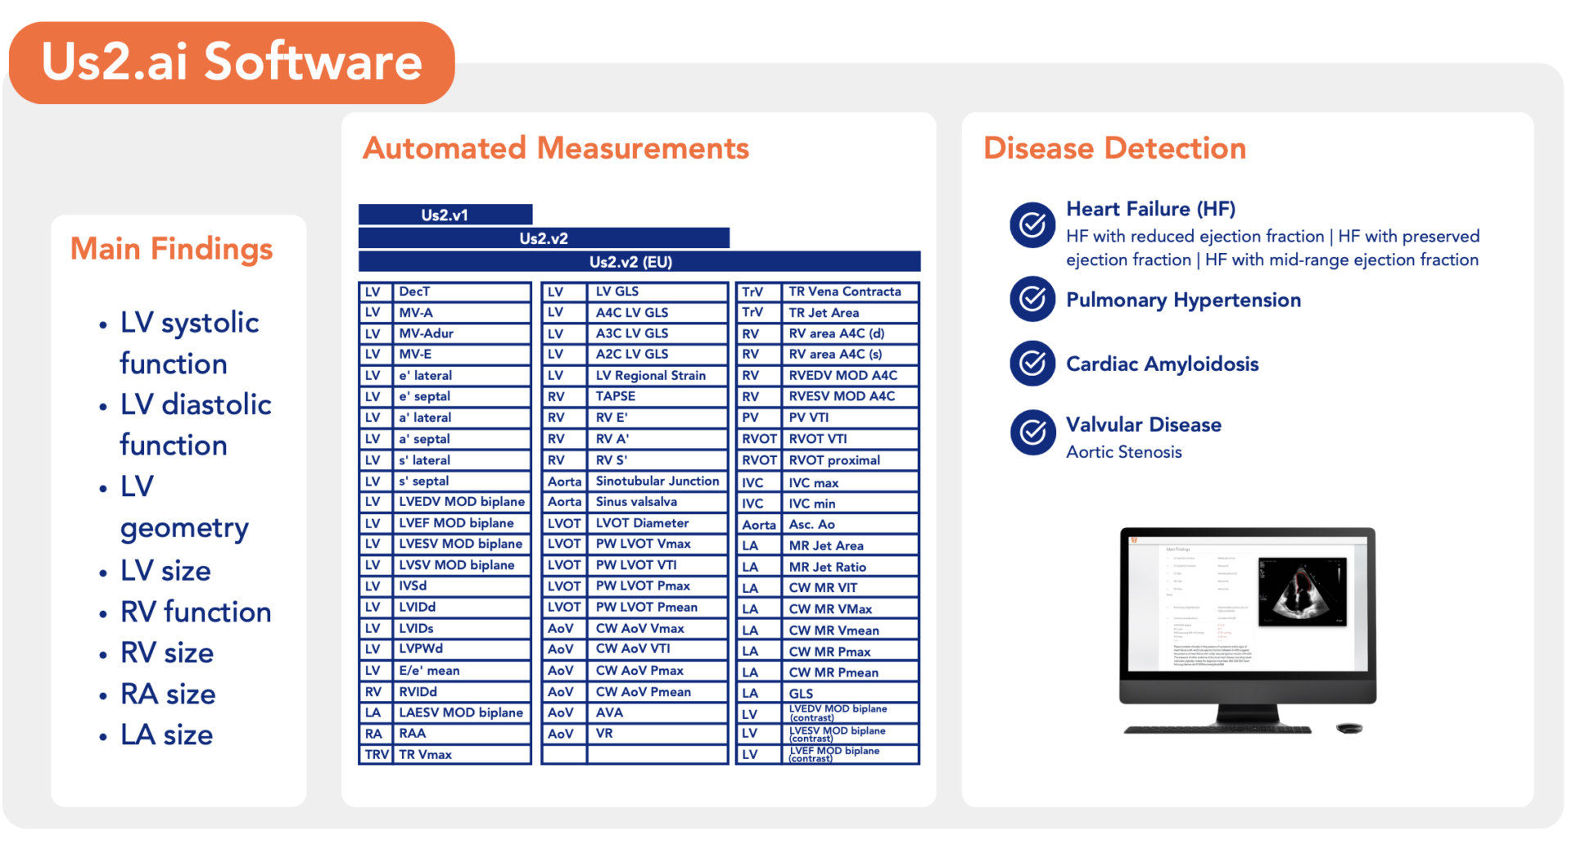This screenshot has width=1572, height=841.
Task: Click the Pulmonary Hypertension title
Action: [x=1183, y=300]
